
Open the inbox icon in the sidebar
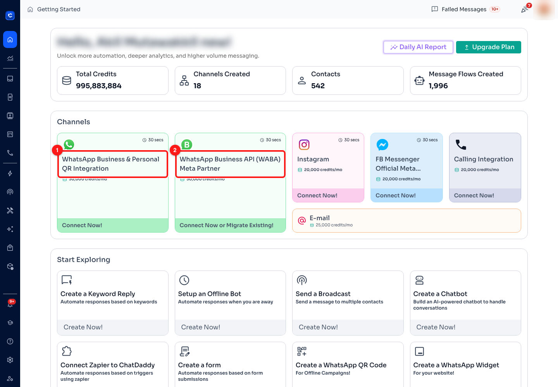pos(10,79)
